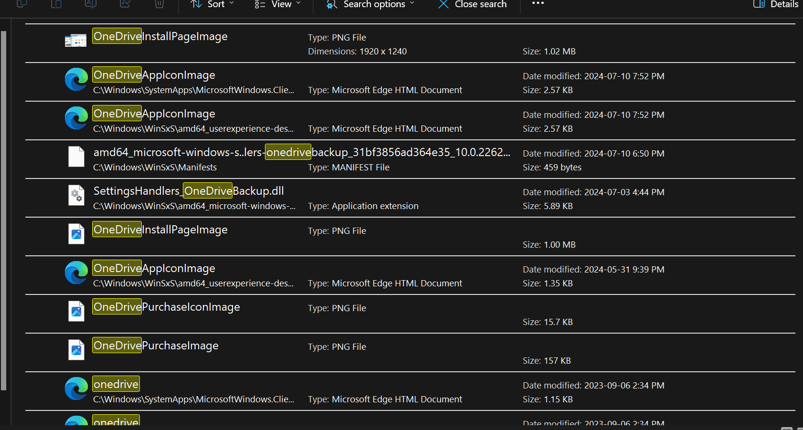
Task: Select the OneDrivePurchaseIconImage file name
Action: [x=167, y=307]
